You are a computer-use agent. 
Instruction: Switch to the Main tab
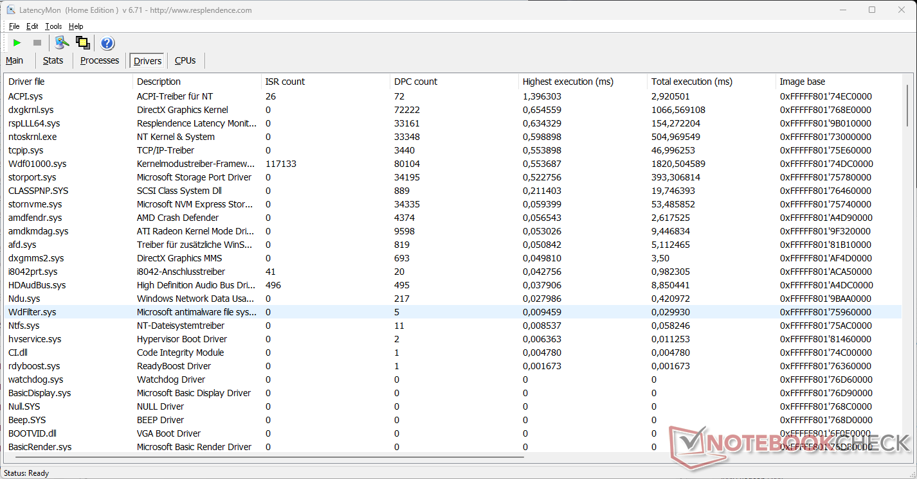point(15,60)
